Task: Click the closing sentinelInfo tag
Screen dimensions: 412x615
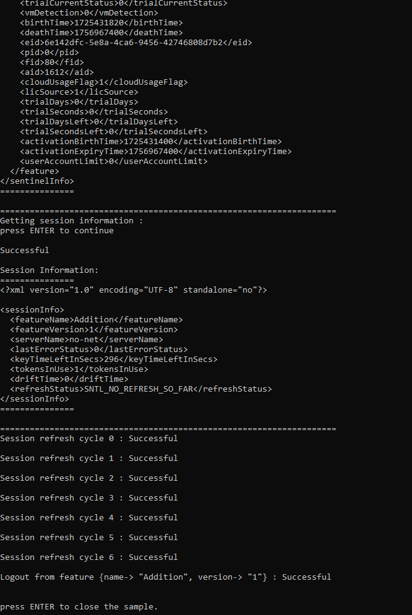Action: 37,181
